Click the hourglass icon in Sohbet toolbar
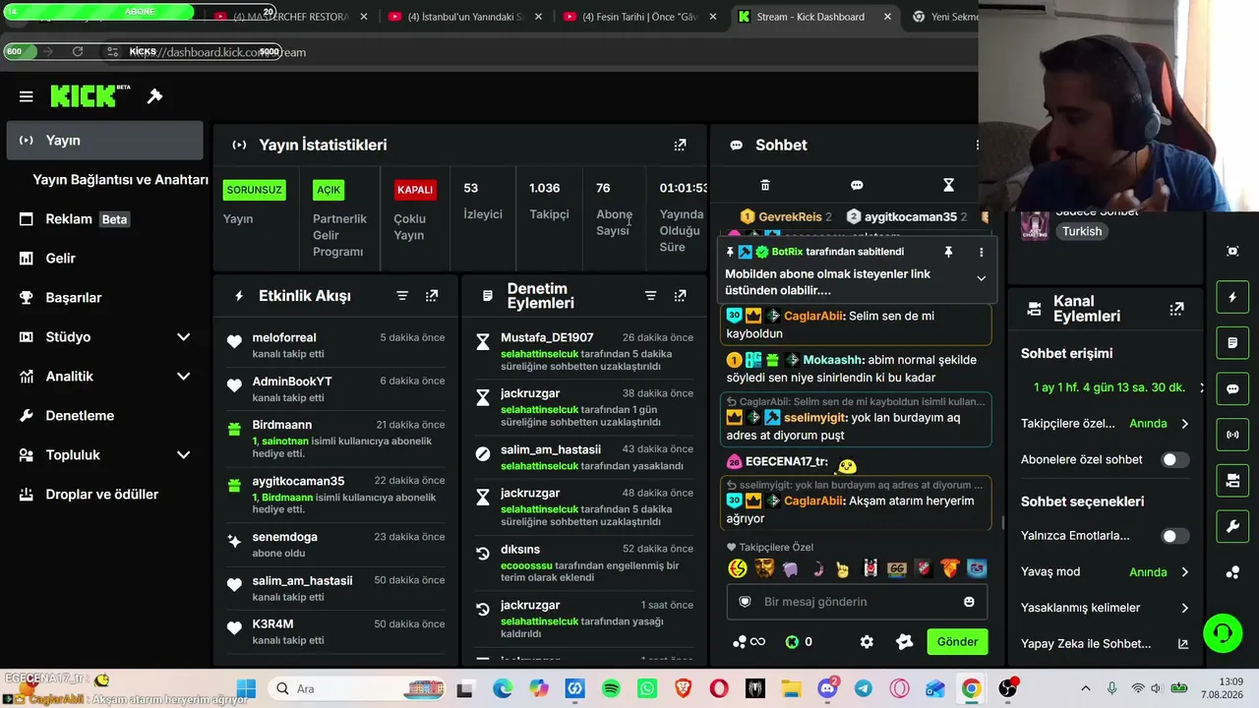1259x708 pixels. pyautogui.click(x=948, y=185)
